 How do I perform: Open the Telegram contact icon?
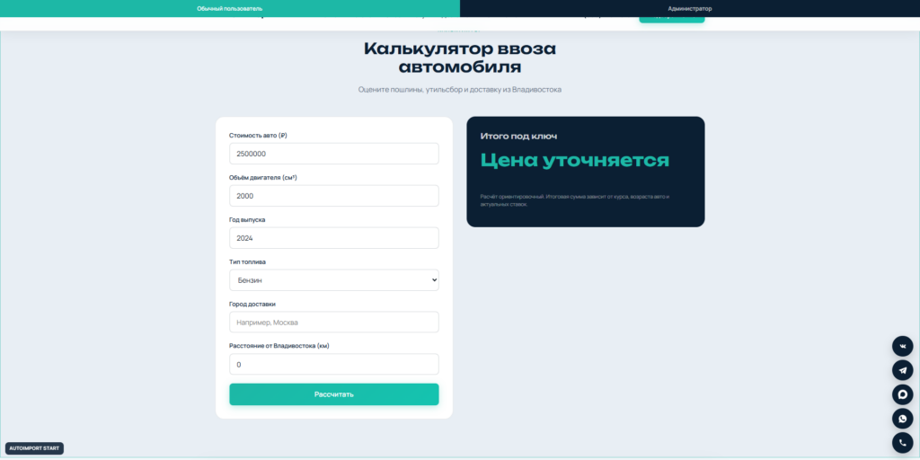(x=902, y=370)
